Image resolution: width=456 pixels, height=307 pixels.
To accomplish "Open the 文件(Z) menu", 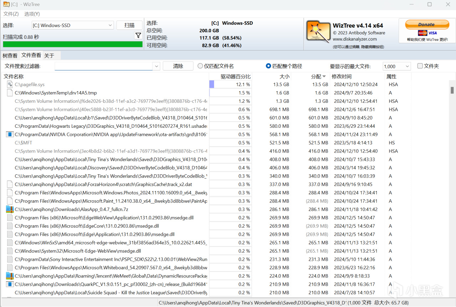I will 11,14.
